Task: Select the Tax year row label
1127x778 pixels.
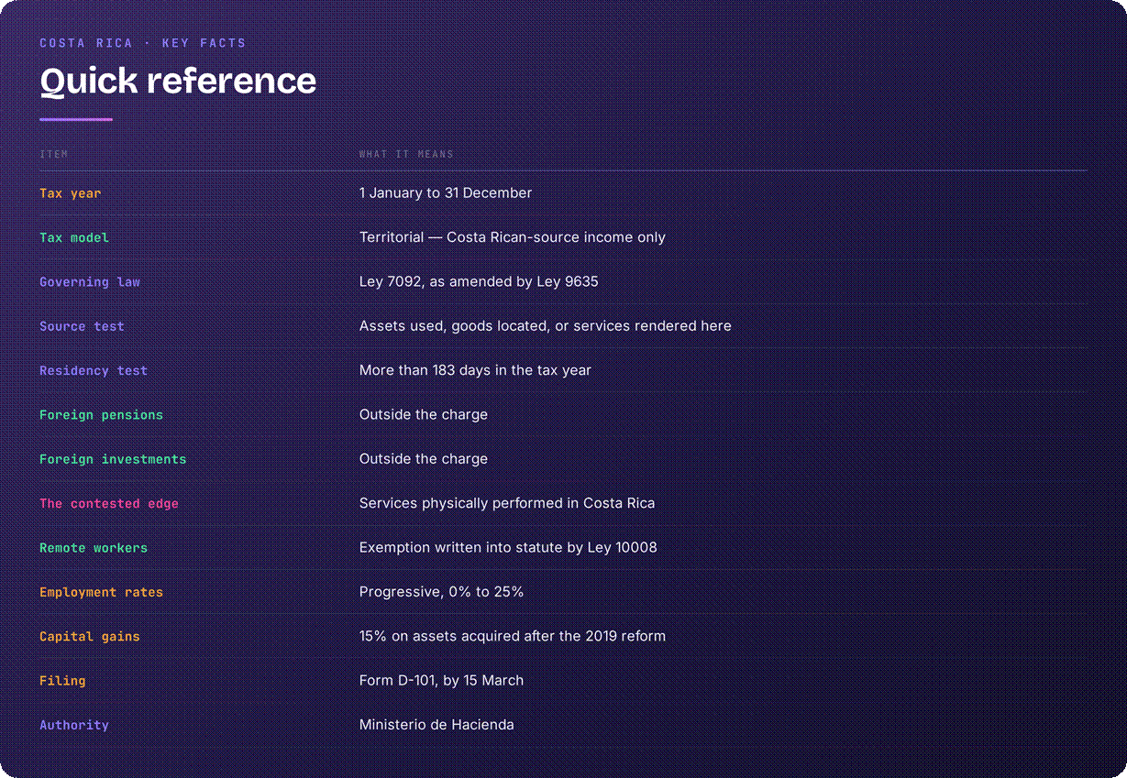Action: [71, 193]
